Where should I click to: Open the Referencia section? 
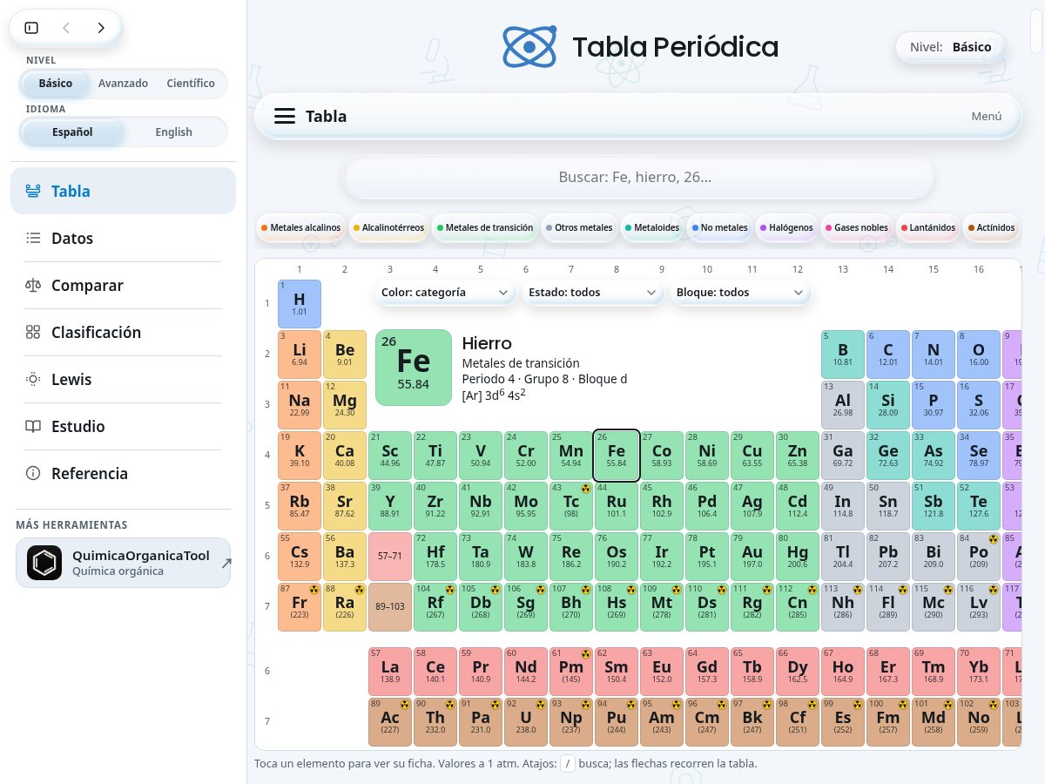[123, 473]
